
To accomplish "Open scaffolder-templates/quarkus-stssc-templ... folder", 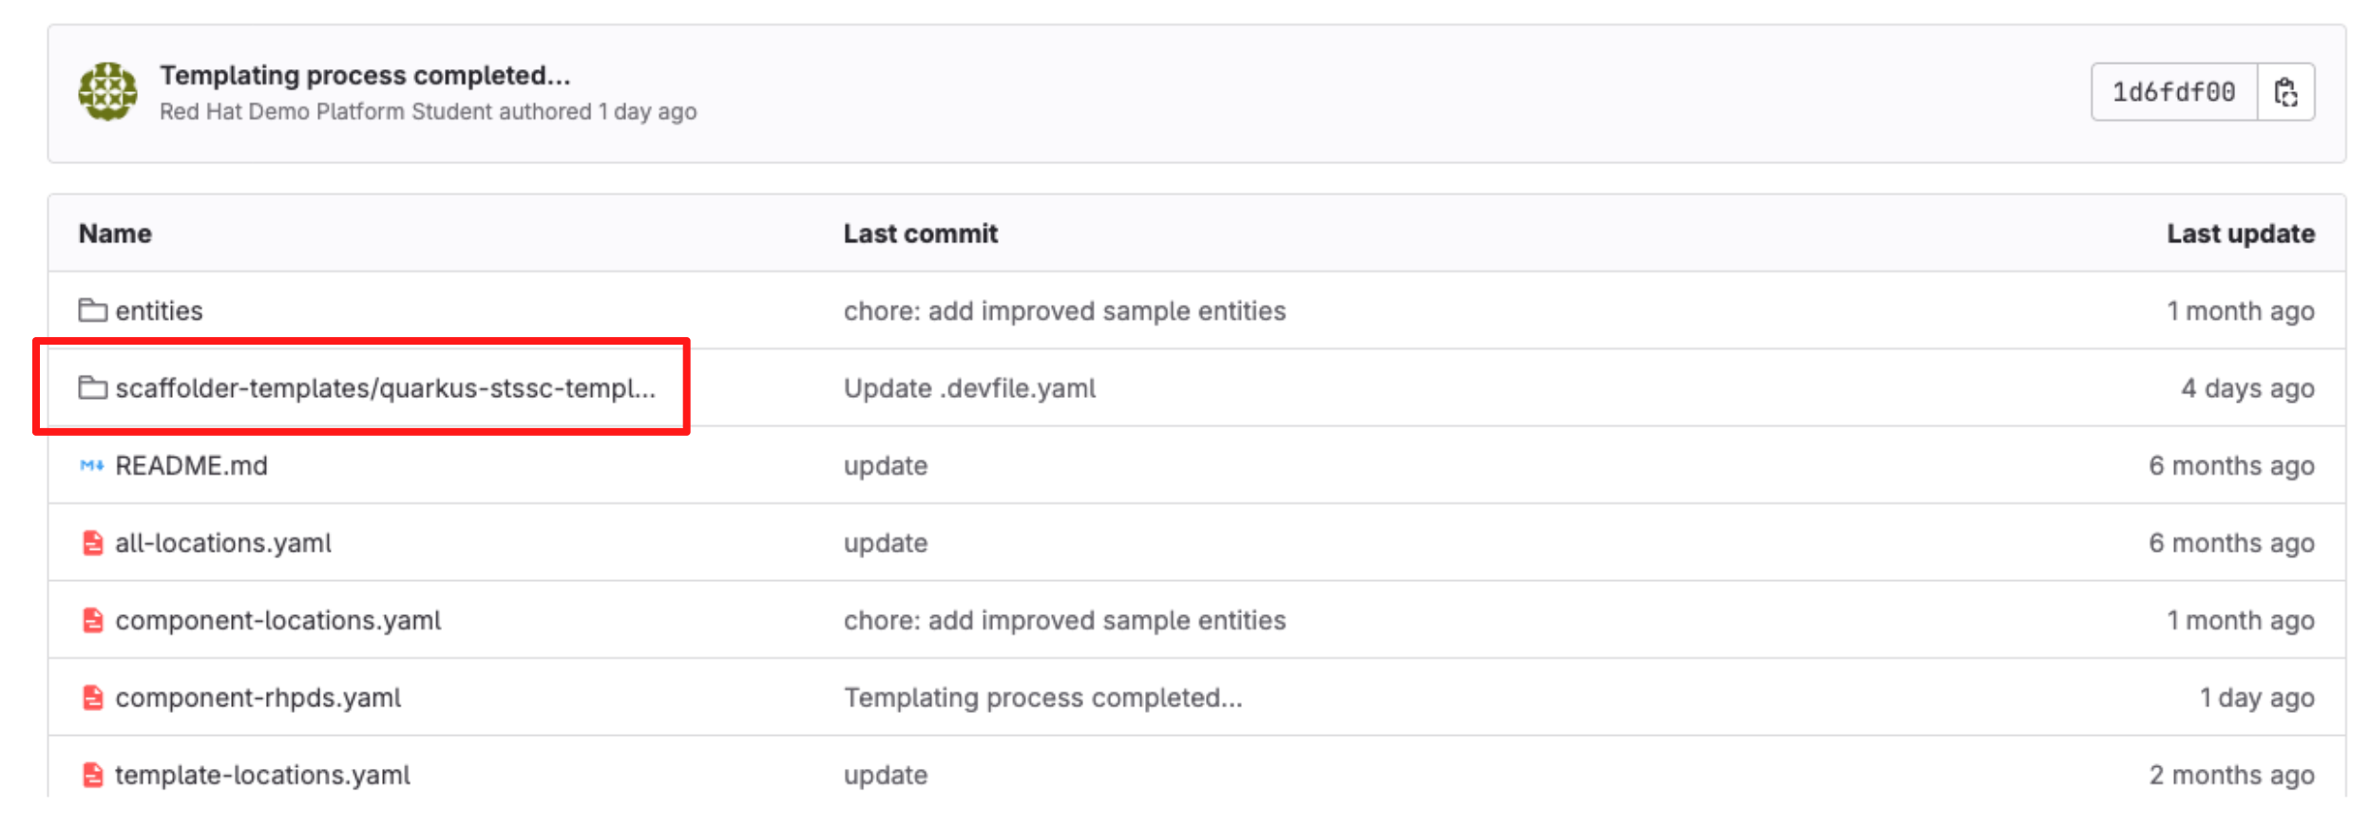I will [385, 387].
